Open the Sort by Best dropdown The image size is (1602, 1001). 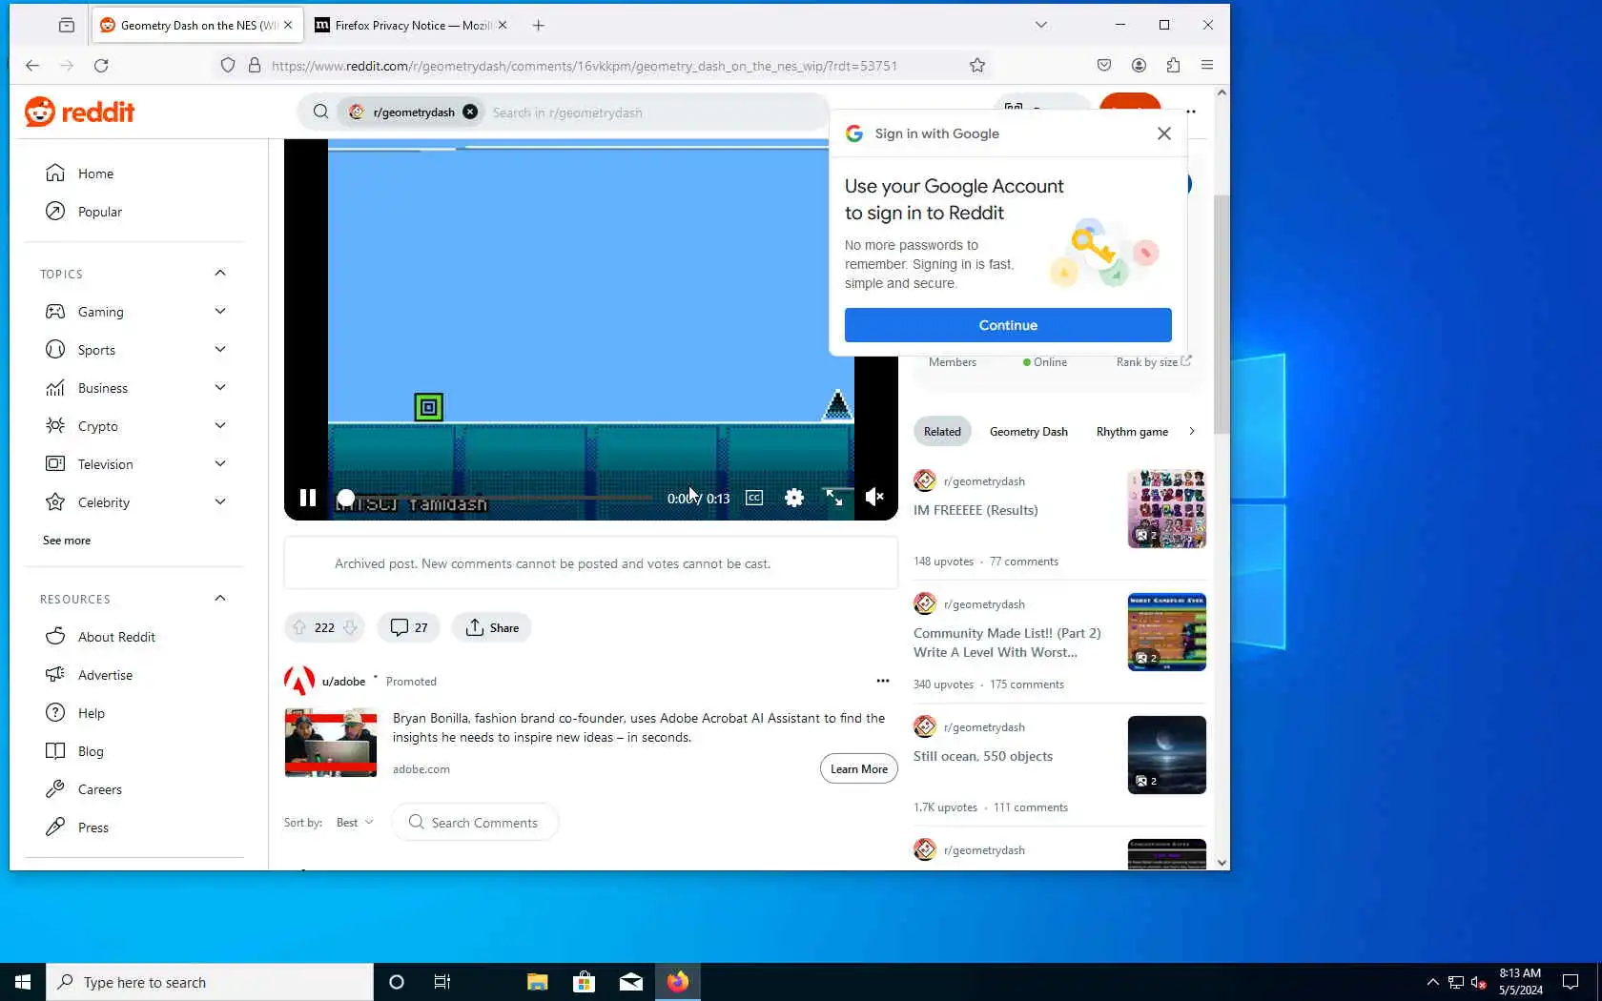tap(355, 823)
